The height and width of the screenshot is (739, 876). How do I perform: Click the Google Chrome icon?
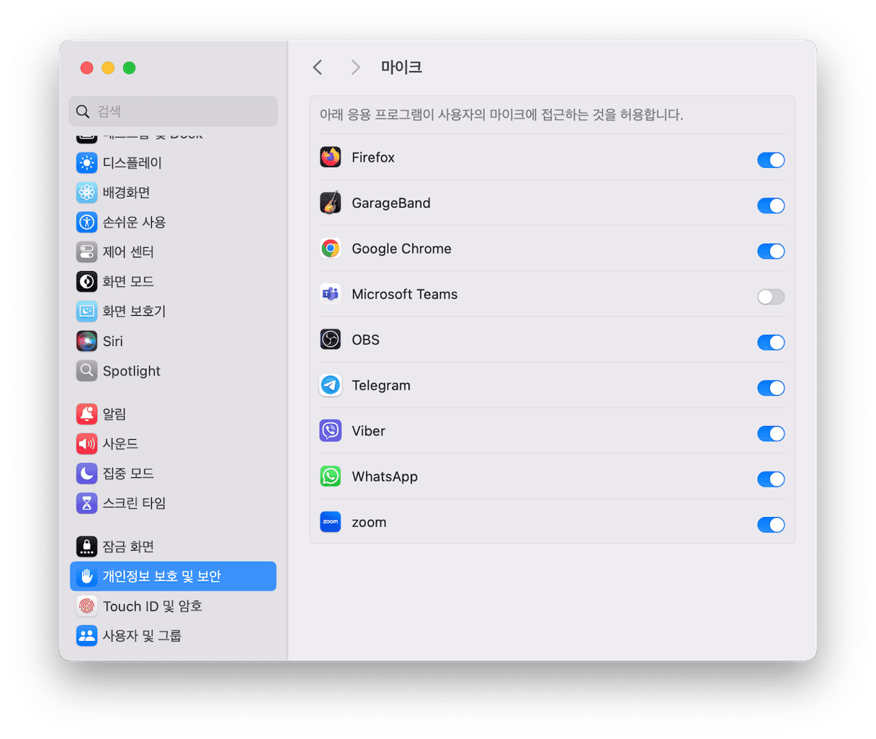click(x=331, y=249)
